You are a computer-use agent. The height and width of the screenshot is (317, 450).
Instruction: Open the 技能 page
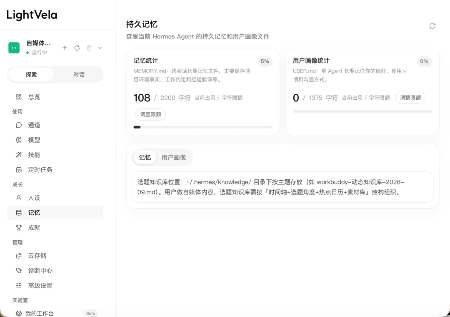click(55, 155)
